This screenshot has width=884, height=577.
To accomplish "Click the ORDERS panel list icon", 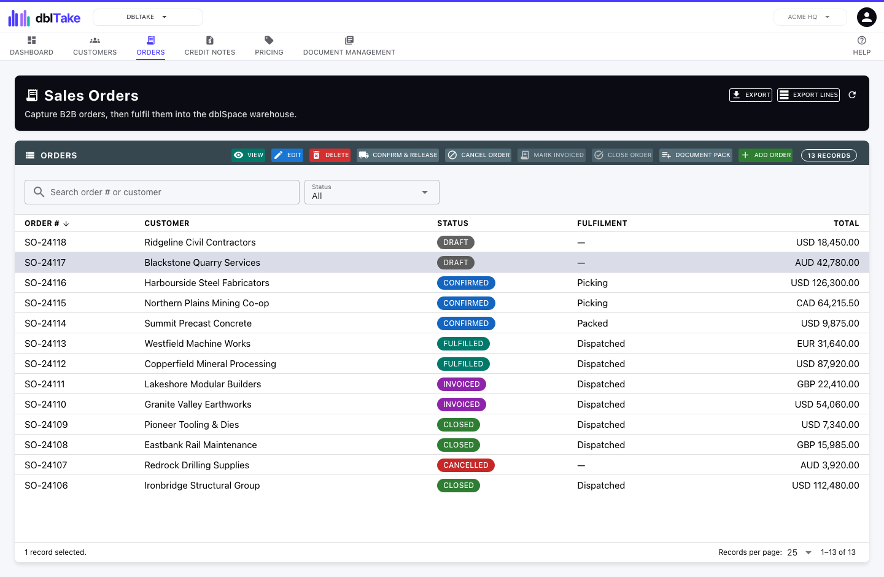I will pyautogui.click(x=30, y=155).
